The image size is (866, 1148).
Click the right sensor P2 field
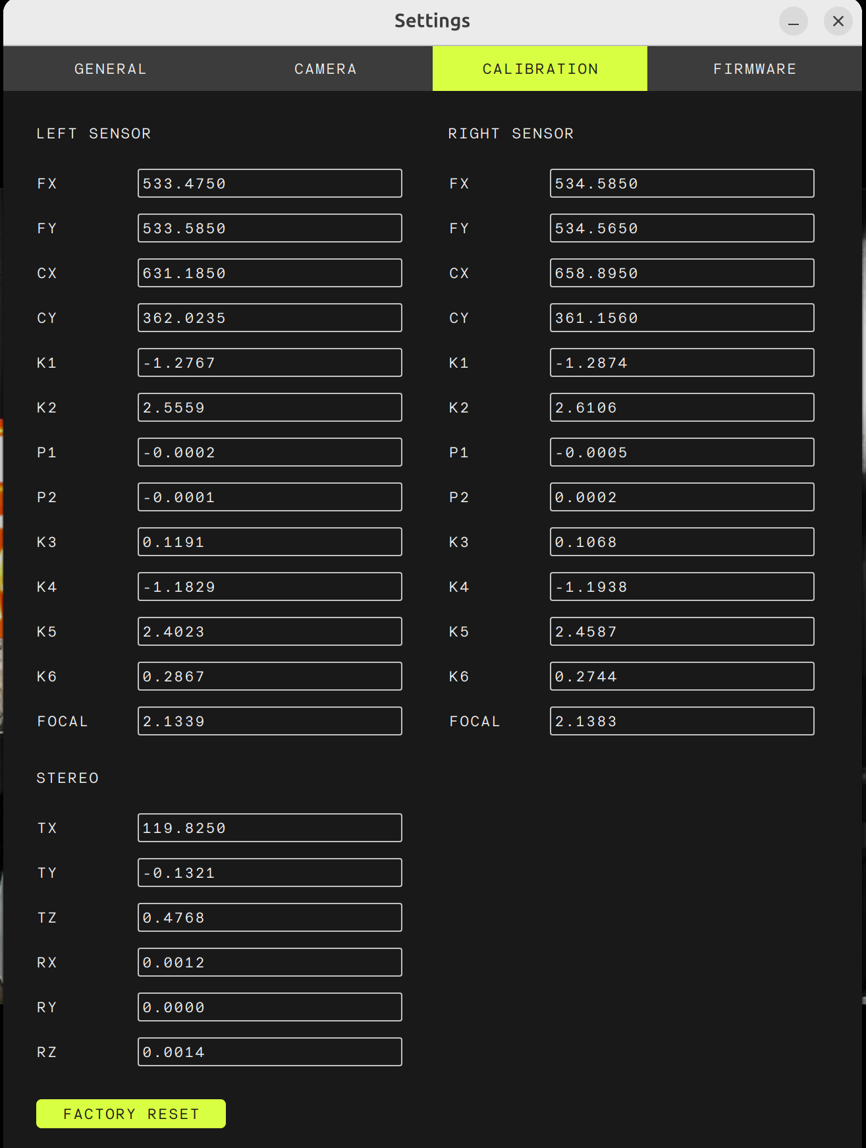tap(682, 498)
